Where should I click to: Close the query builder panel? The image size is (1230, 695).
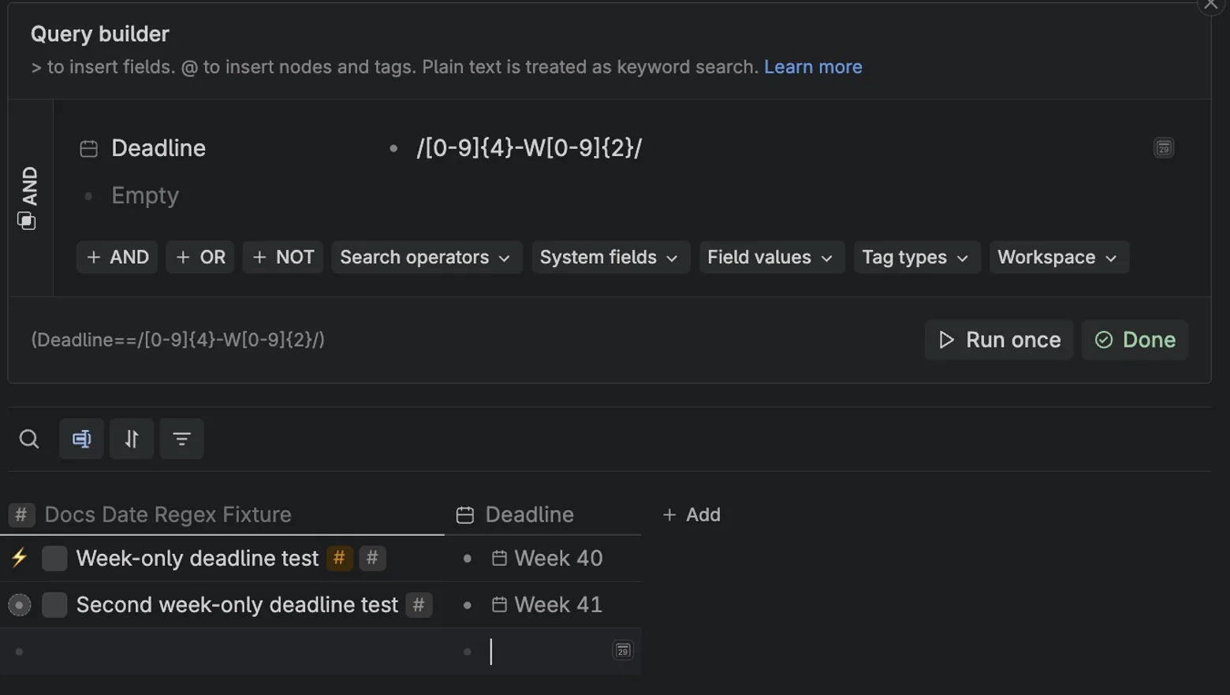click(x=1211, y=5)
